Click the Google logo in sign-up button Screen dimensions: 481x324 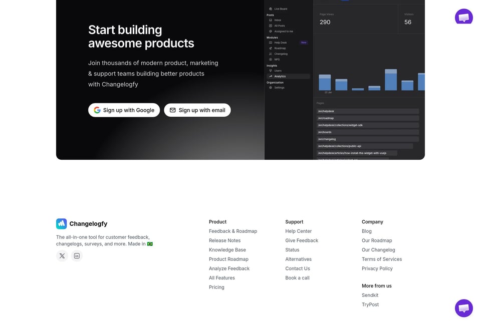pyautogui.click(x=97, y=110)
